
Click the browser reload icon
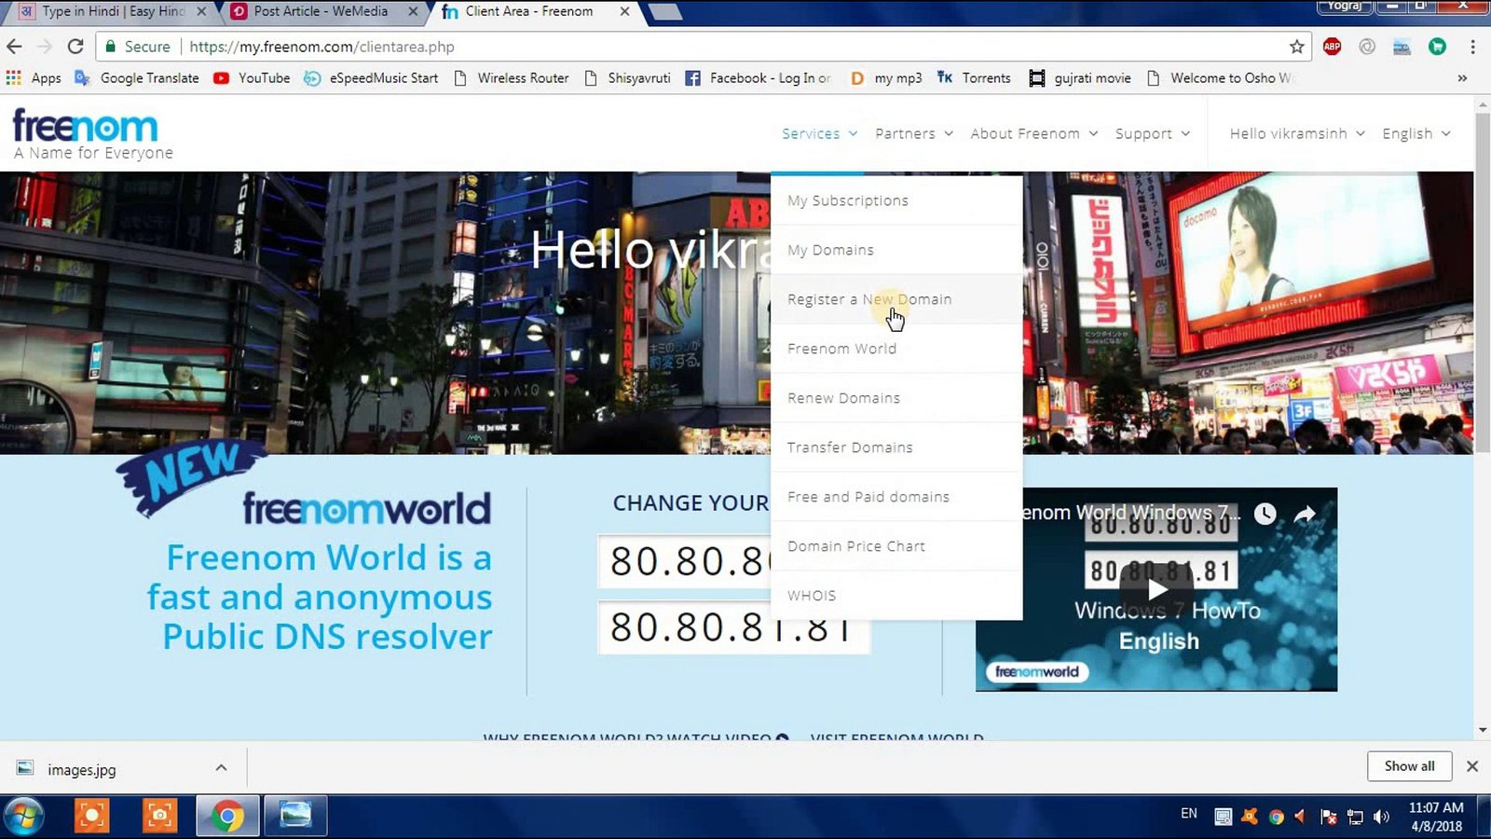coord(75,47)
